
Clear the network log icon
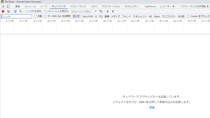point(9,11)
